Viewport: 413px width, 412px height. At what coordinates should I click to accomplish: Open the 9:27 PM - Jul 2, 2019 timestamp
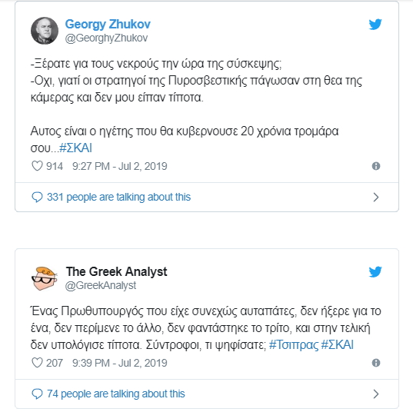(x=120, y=166)
